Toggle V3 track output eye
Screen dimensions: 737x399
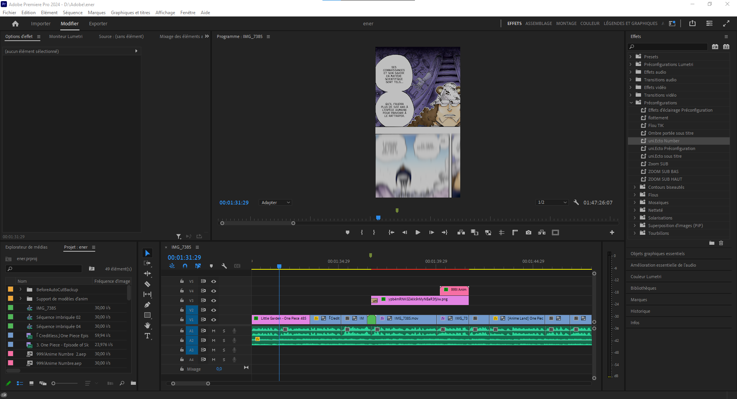pos(214,300)
